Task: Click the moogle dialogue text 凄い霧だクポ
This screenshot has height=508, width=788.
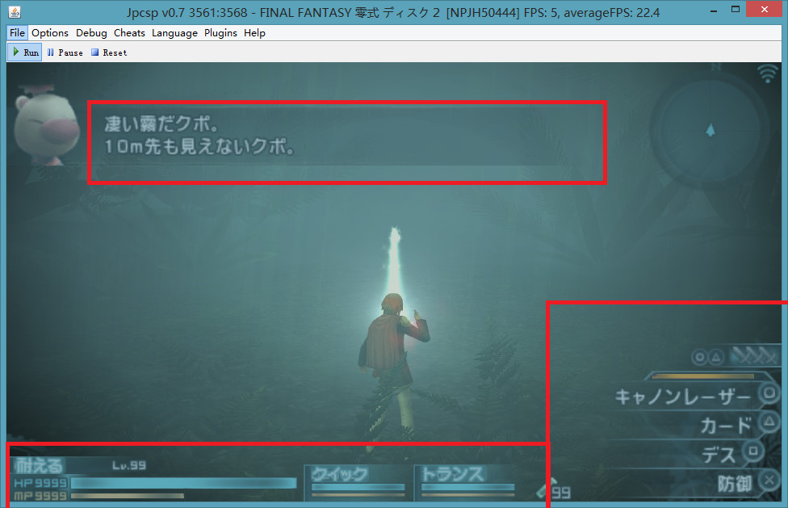Action: click(x=161, y=124)
